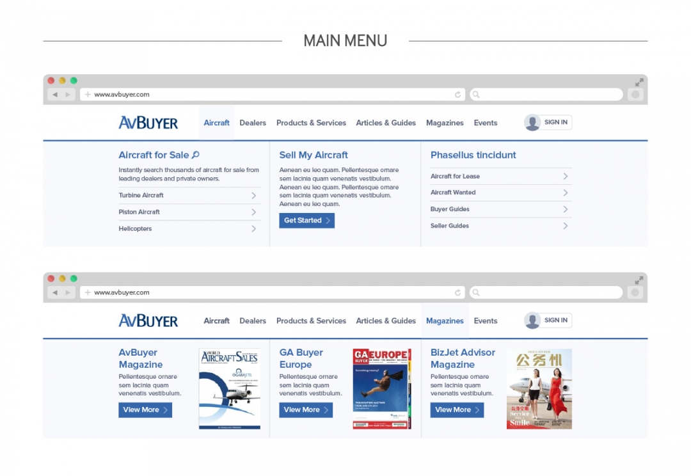This screenshot has height=476, width=691.
Task: Open GA Buyer Europe title link
Action: [x=301, y=358]
